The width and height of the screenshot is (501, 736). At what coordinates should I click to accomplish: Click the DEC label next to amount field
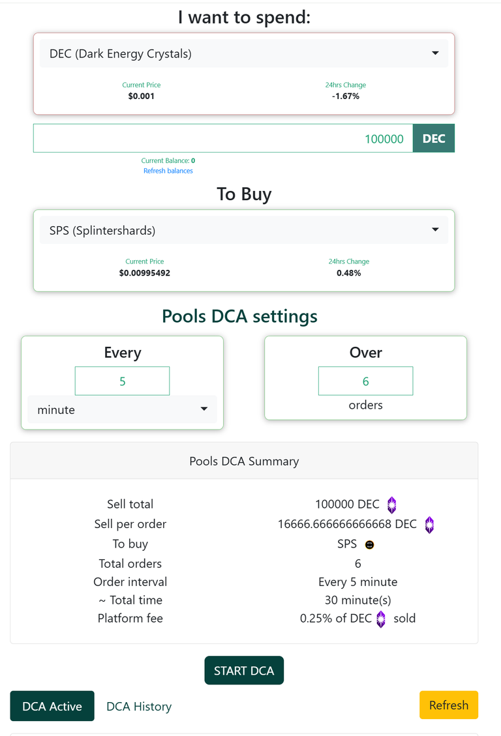tap(433, 138)
